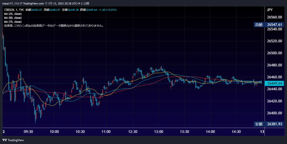287x144 pixels.
Task: Click the 26480.00 price axis value
Action: (275, 65)
